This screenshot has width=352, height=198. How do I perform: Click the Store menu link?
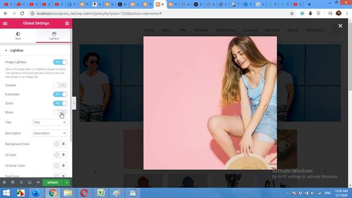coord(166,30)
